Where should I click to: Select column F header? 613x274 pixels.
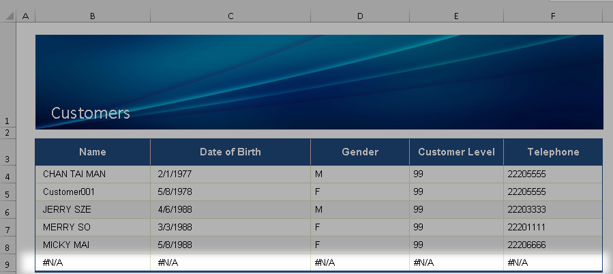coord(553,15)
